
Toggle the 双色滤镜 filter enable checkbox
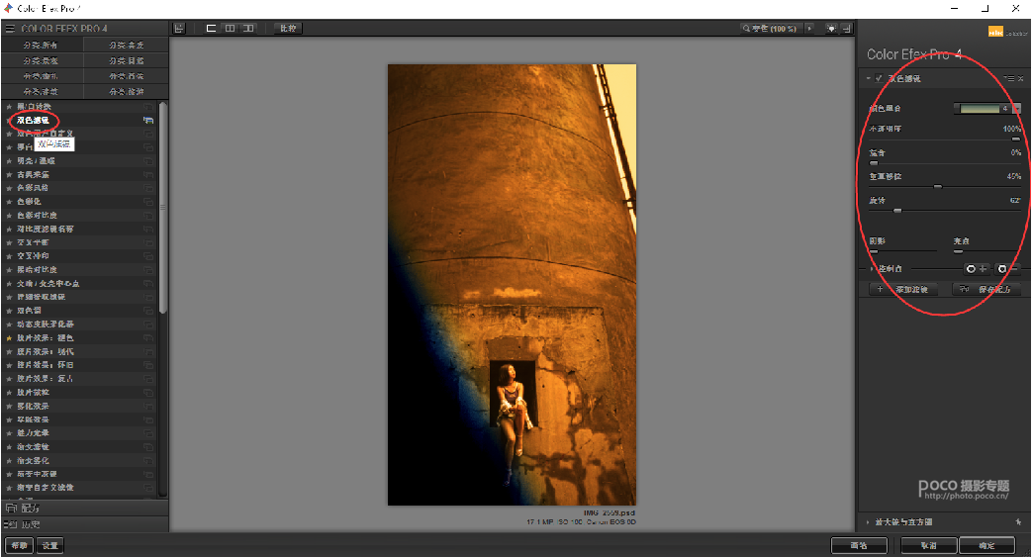tap(879, 78)
